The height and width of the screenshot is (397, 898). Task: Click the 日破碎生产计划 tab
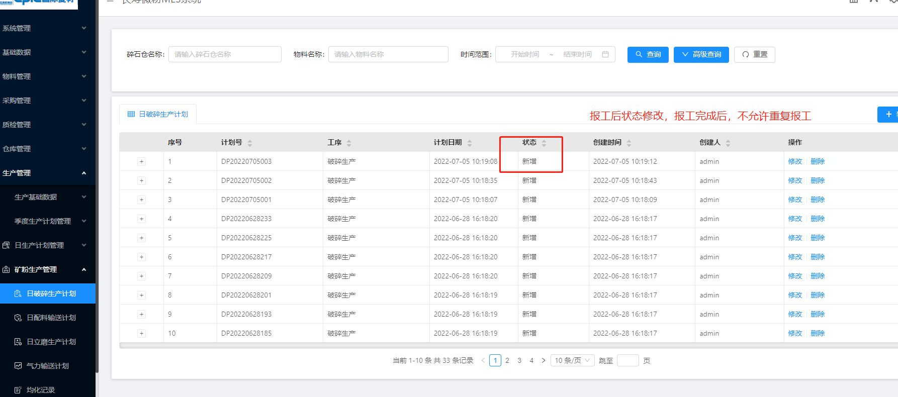158,114
